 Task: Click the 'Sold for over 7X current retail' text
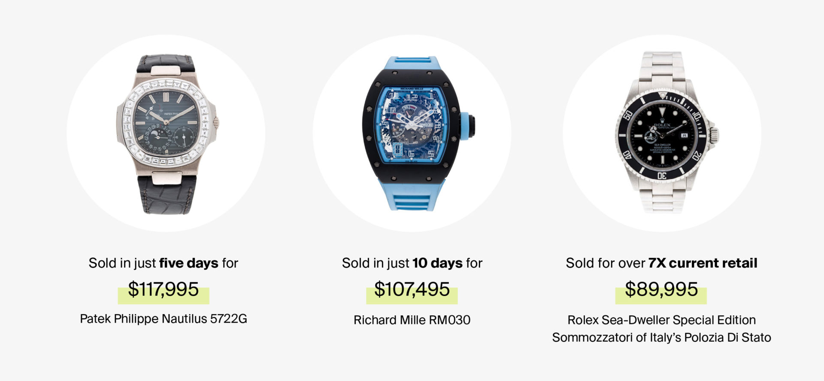[661, 263]
